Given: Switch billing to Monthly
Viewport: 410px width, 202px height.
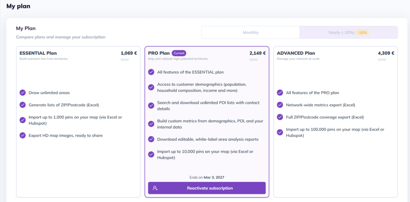Looking at the screenshot, I should pyautogui.click(x=251, y=32).
